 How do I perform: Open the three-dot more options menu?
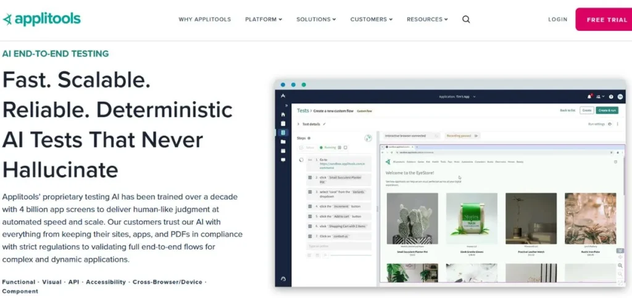coord(618,124)
